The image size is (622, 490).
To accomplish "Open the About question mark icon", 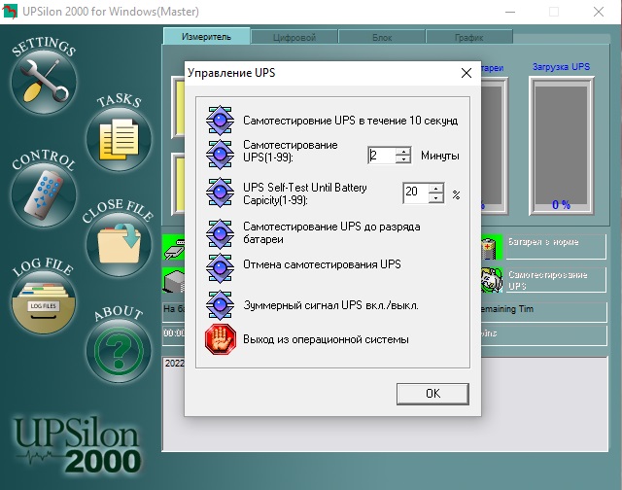I will tap(119, 351).
